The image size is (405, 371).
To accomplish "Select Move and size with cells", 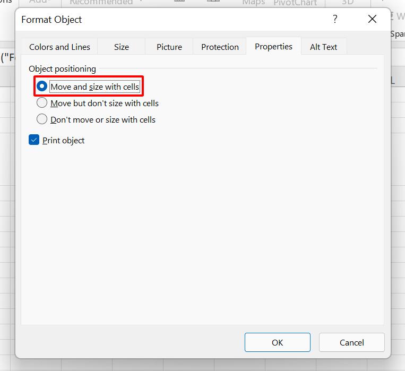I will pyautogui.click(x=42, y=87).
